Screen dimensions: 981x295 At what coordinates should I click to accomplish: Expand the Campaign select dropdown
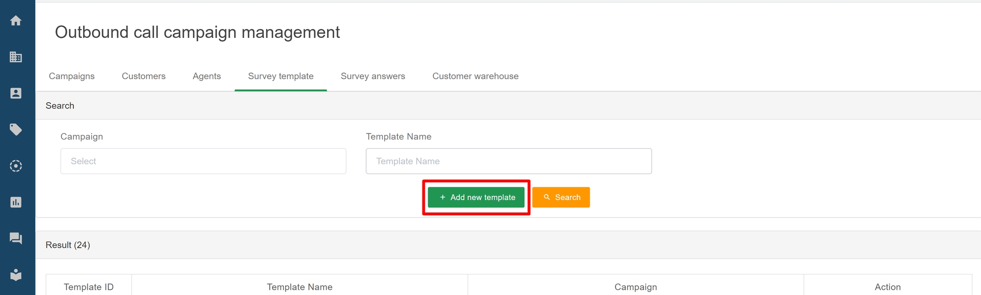click(203, 161)
